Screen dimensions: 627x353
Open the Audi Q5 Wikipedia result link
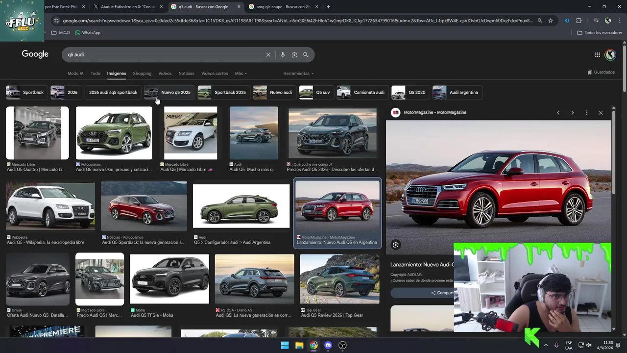tap(46, 243)
